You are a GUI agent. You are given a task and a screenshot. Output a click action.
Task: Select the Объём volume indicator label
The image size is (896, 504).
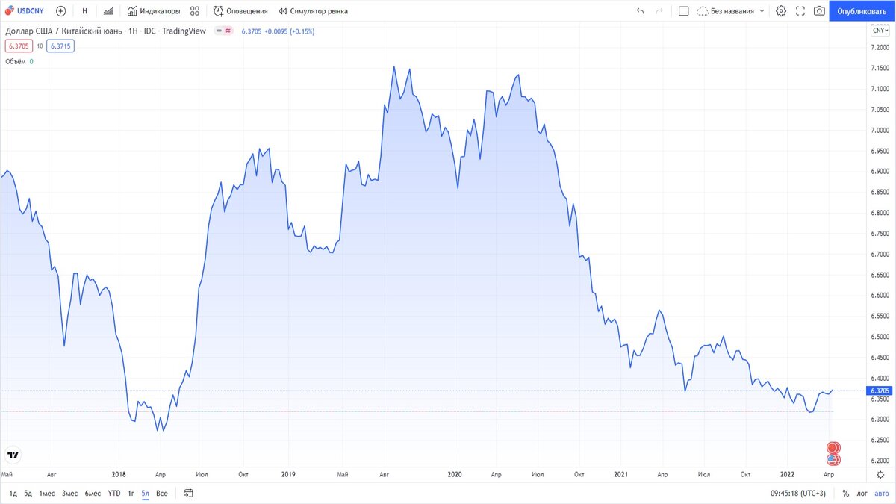(x=16, y=61)
